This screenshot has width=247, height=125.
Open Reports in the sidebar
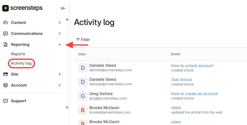[18, 54]
